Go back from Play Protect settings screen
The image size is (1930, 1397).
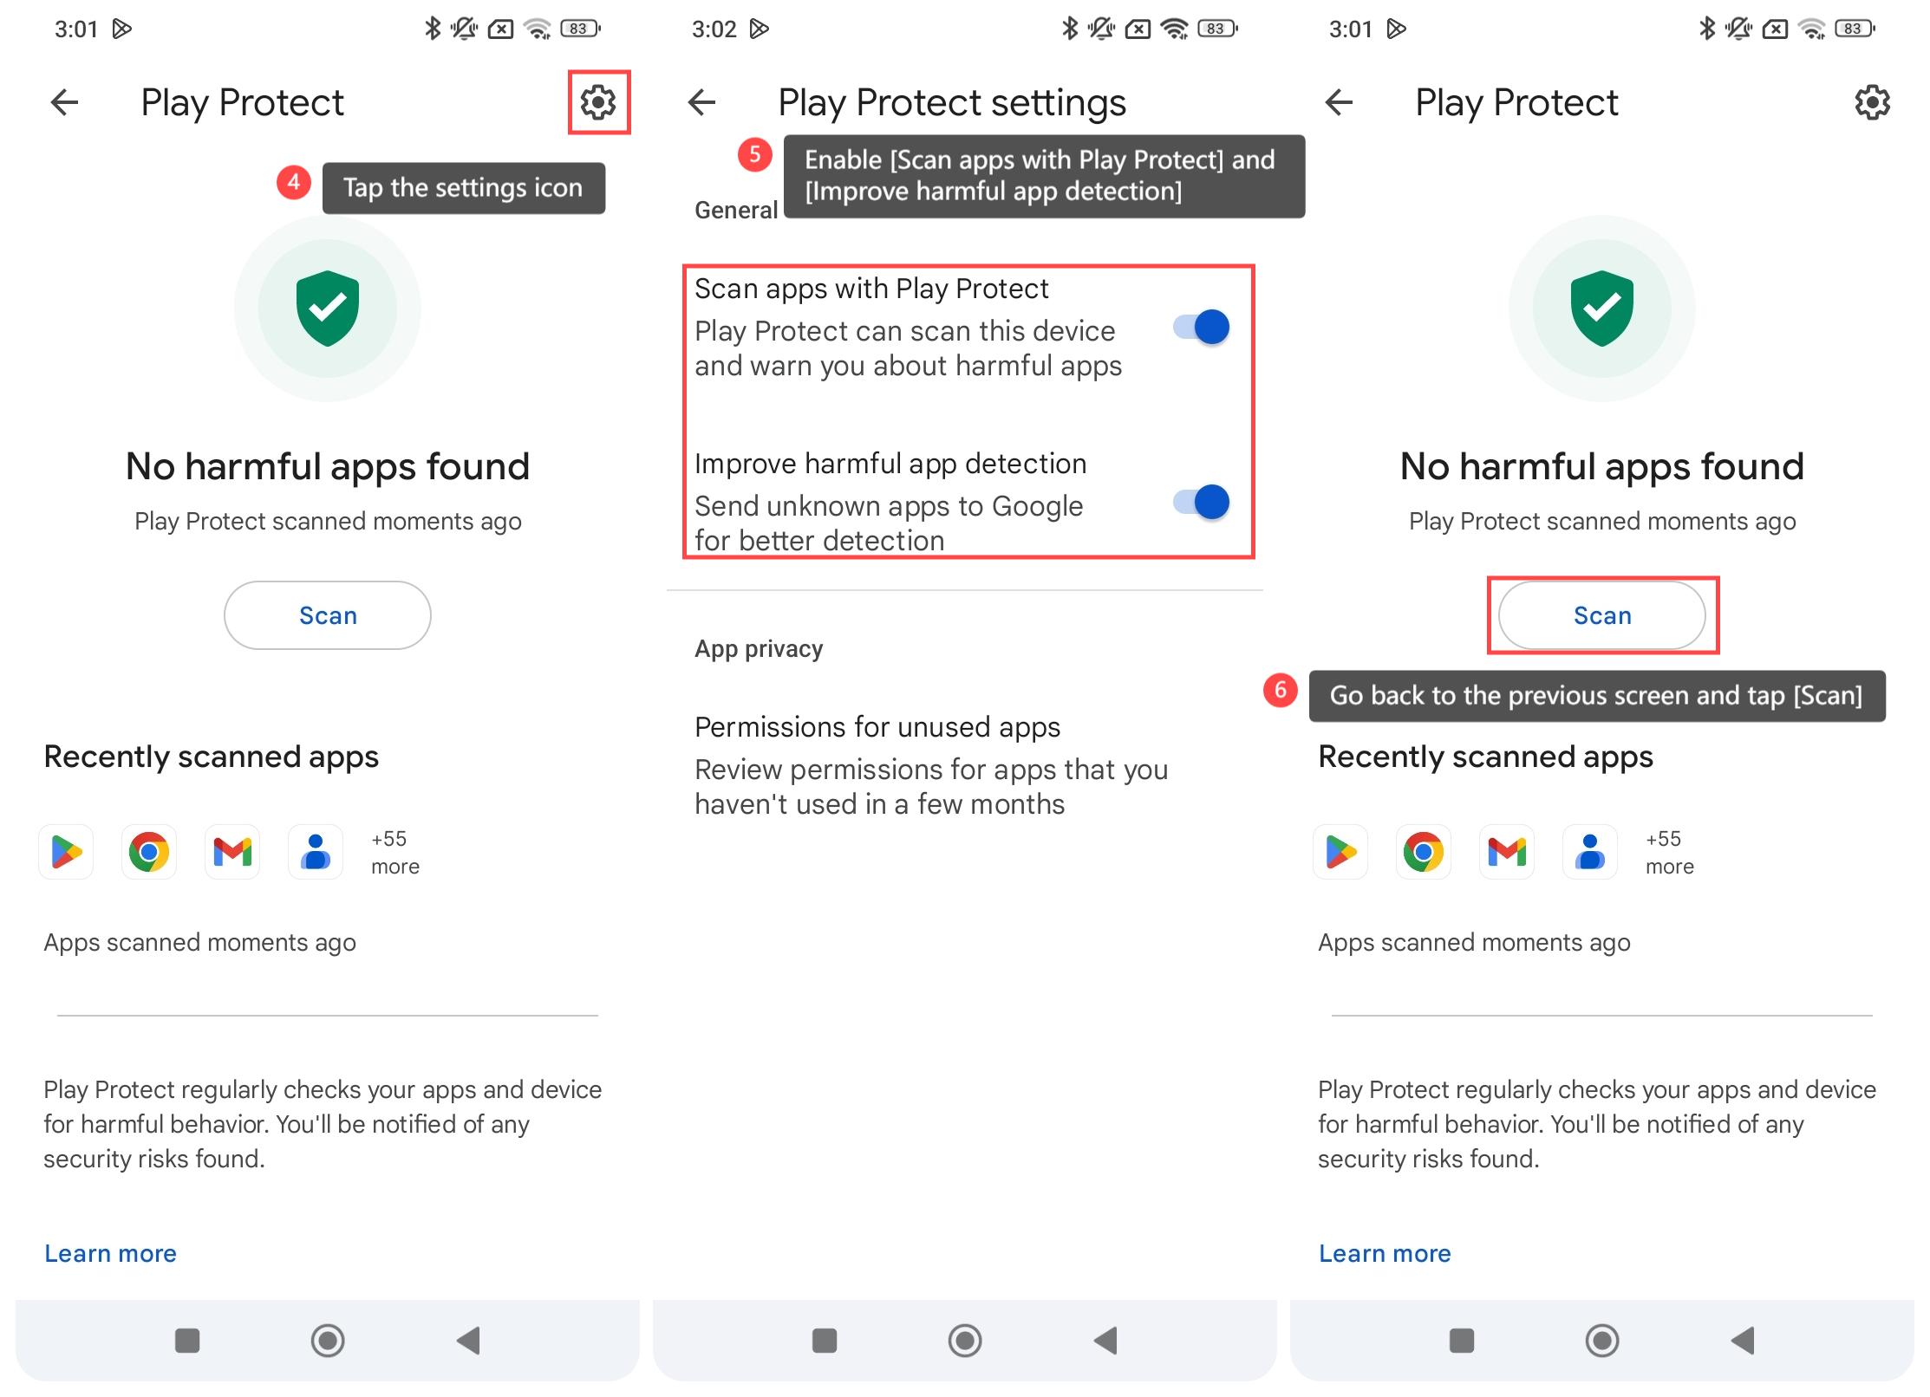click(701, 102)
